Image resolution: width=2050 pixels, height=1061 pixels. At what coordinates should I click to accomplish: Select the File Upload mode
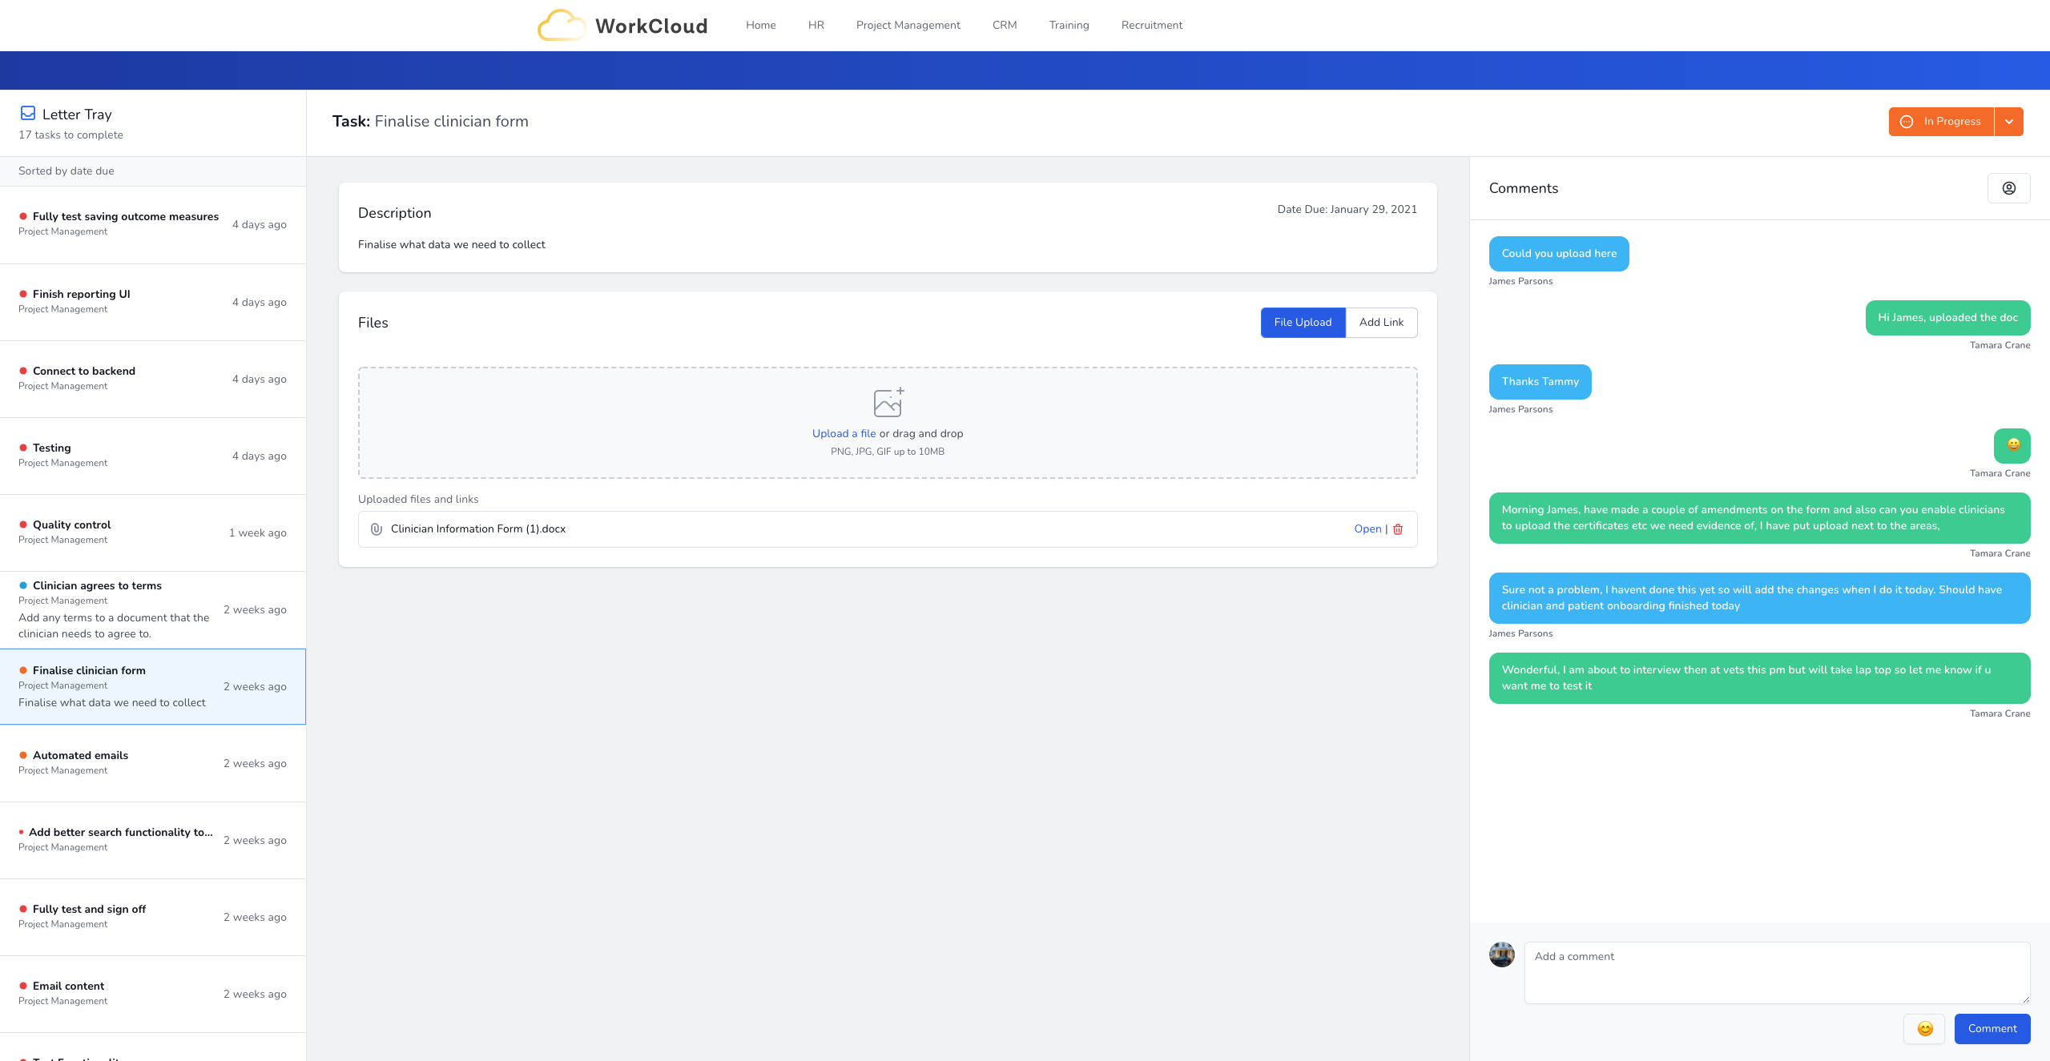[1302, 322]
